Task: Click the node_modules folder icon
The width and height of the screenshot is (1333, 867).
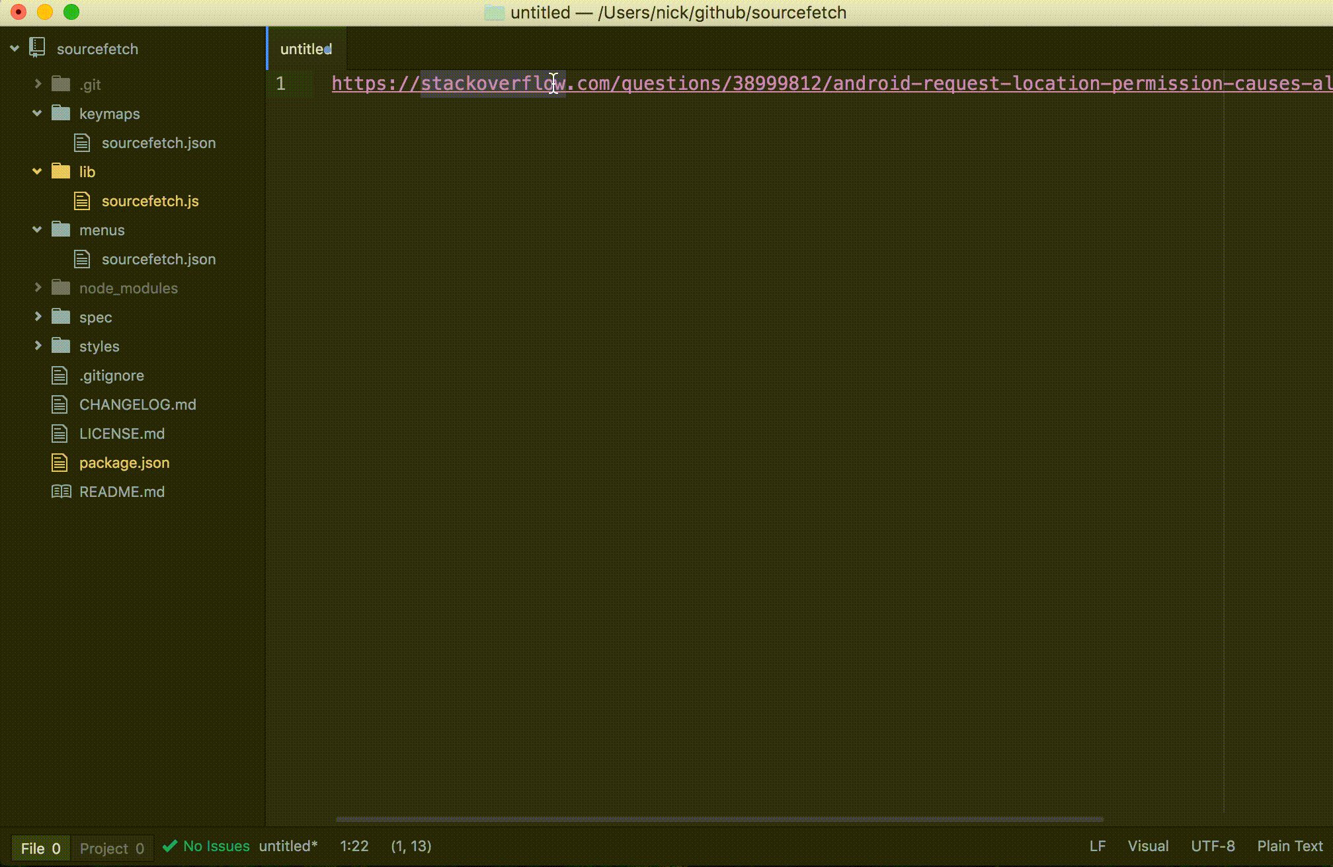Action: coord(61,288)
